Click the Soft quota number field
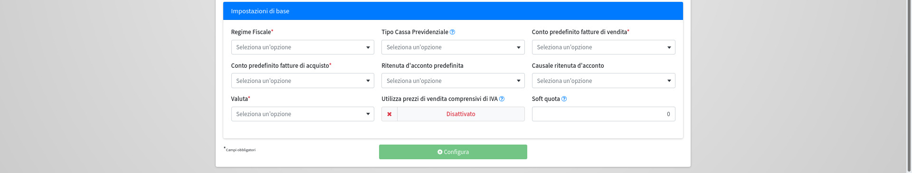912x173 pixels. pos(603,114)
